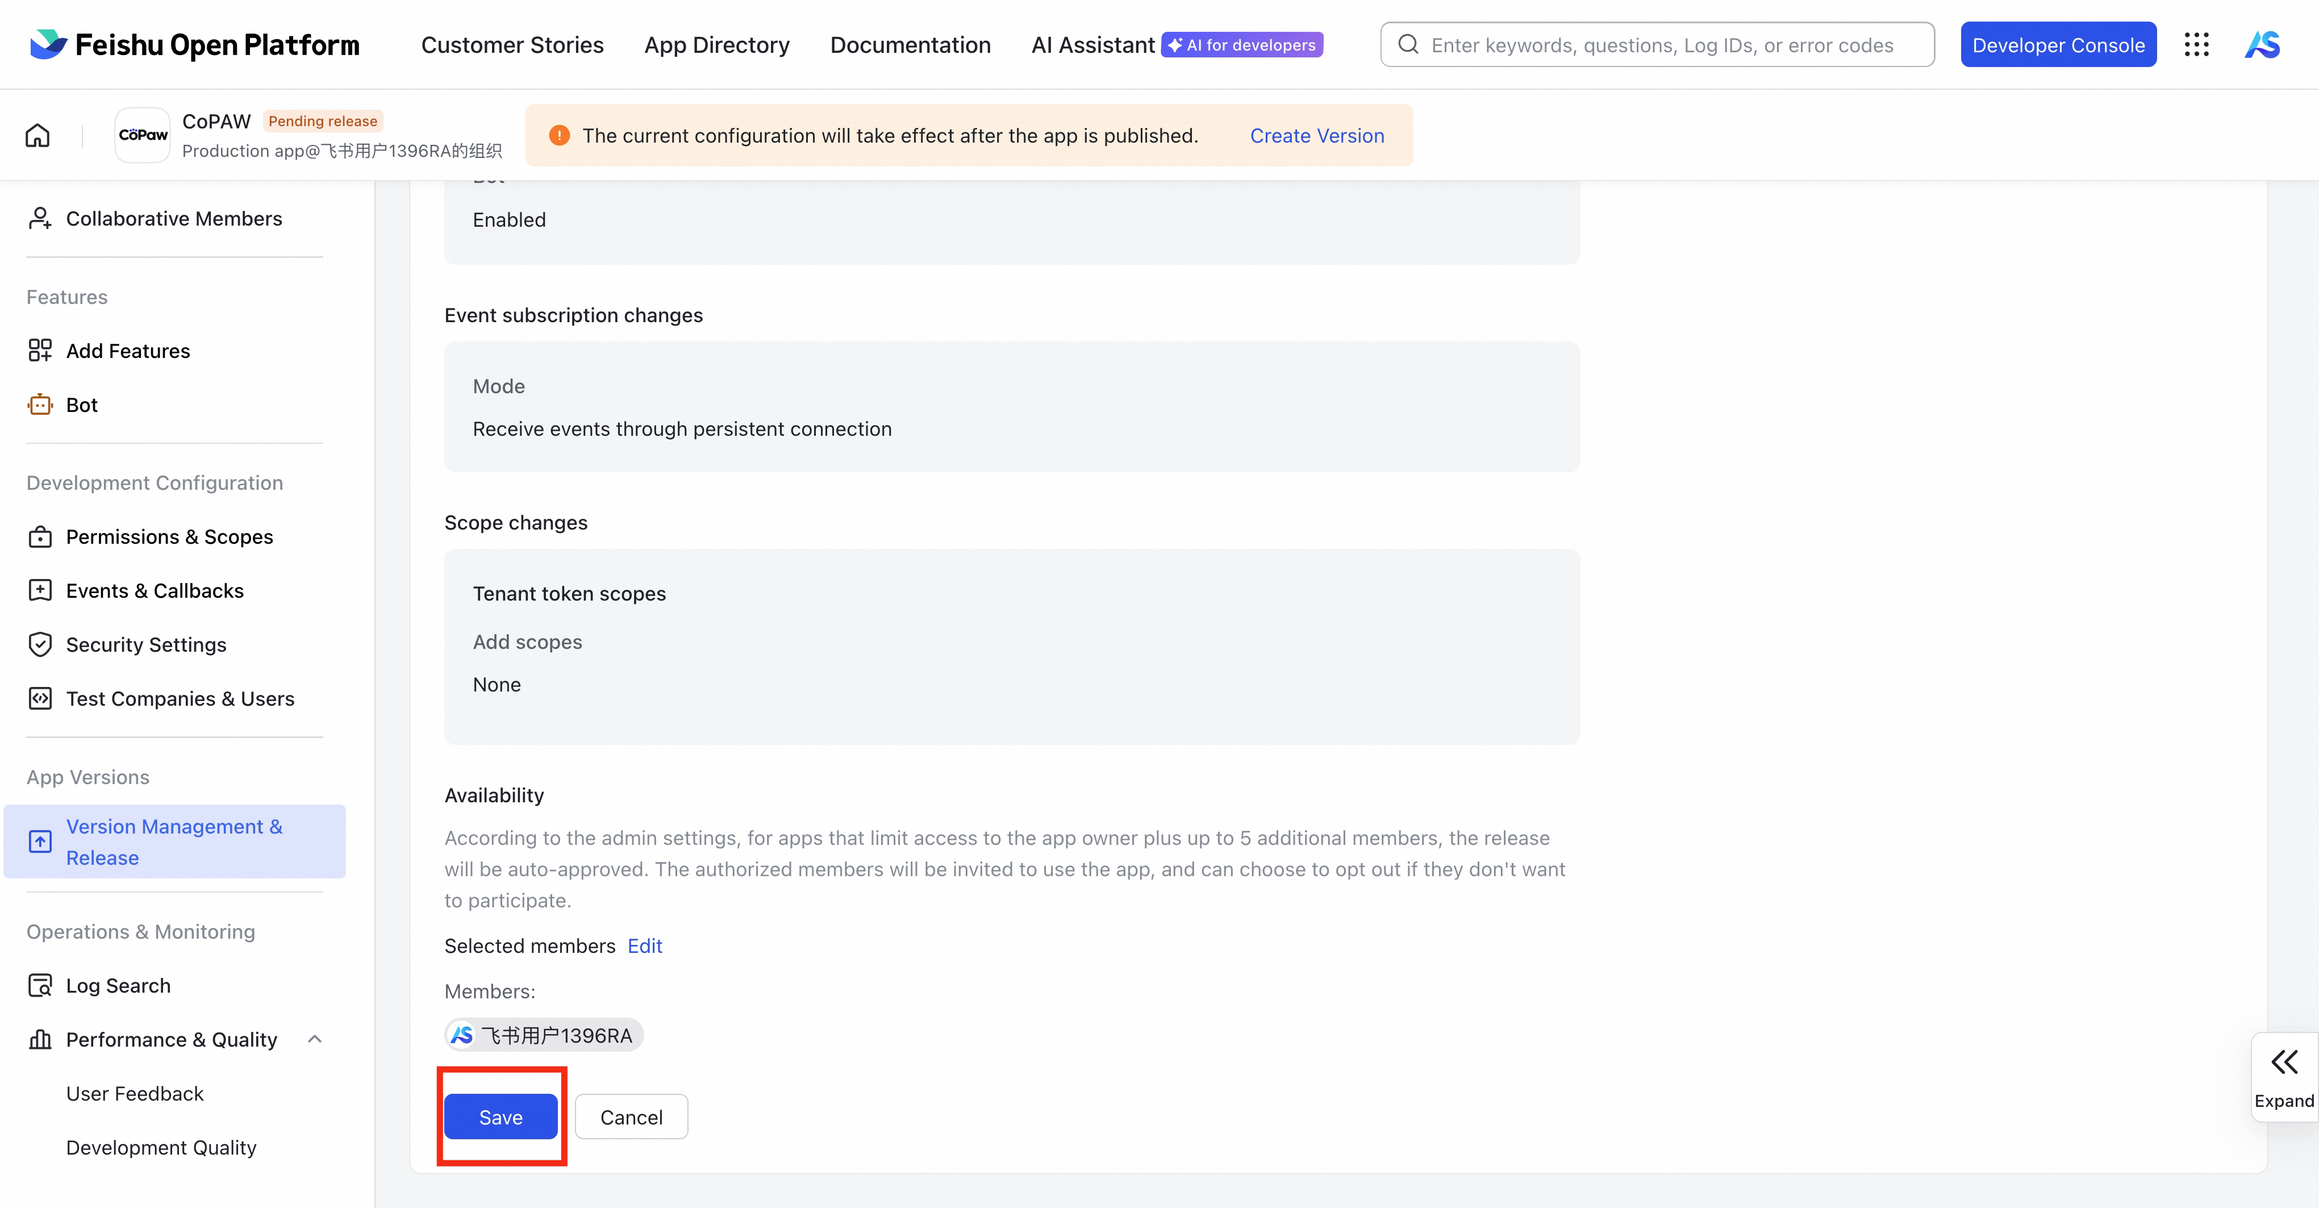This screenshot has height=1208, width=2319.
Task: Click the user avatar in header
Action: [x=2262, y=45]
